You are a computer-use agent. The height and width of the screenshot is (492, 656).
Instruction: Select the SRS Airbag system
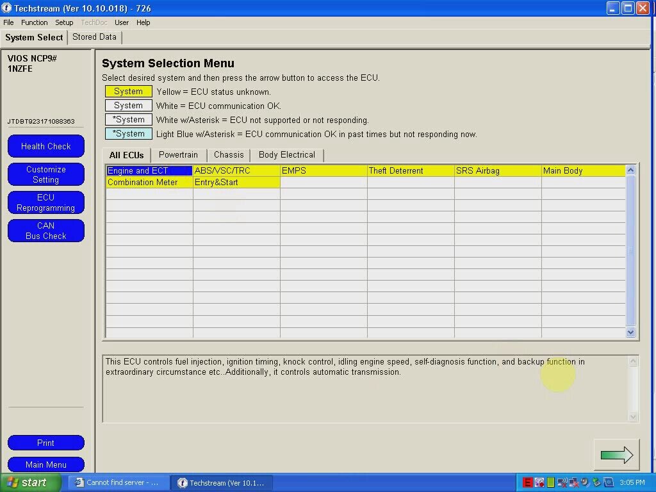(498, 170)
